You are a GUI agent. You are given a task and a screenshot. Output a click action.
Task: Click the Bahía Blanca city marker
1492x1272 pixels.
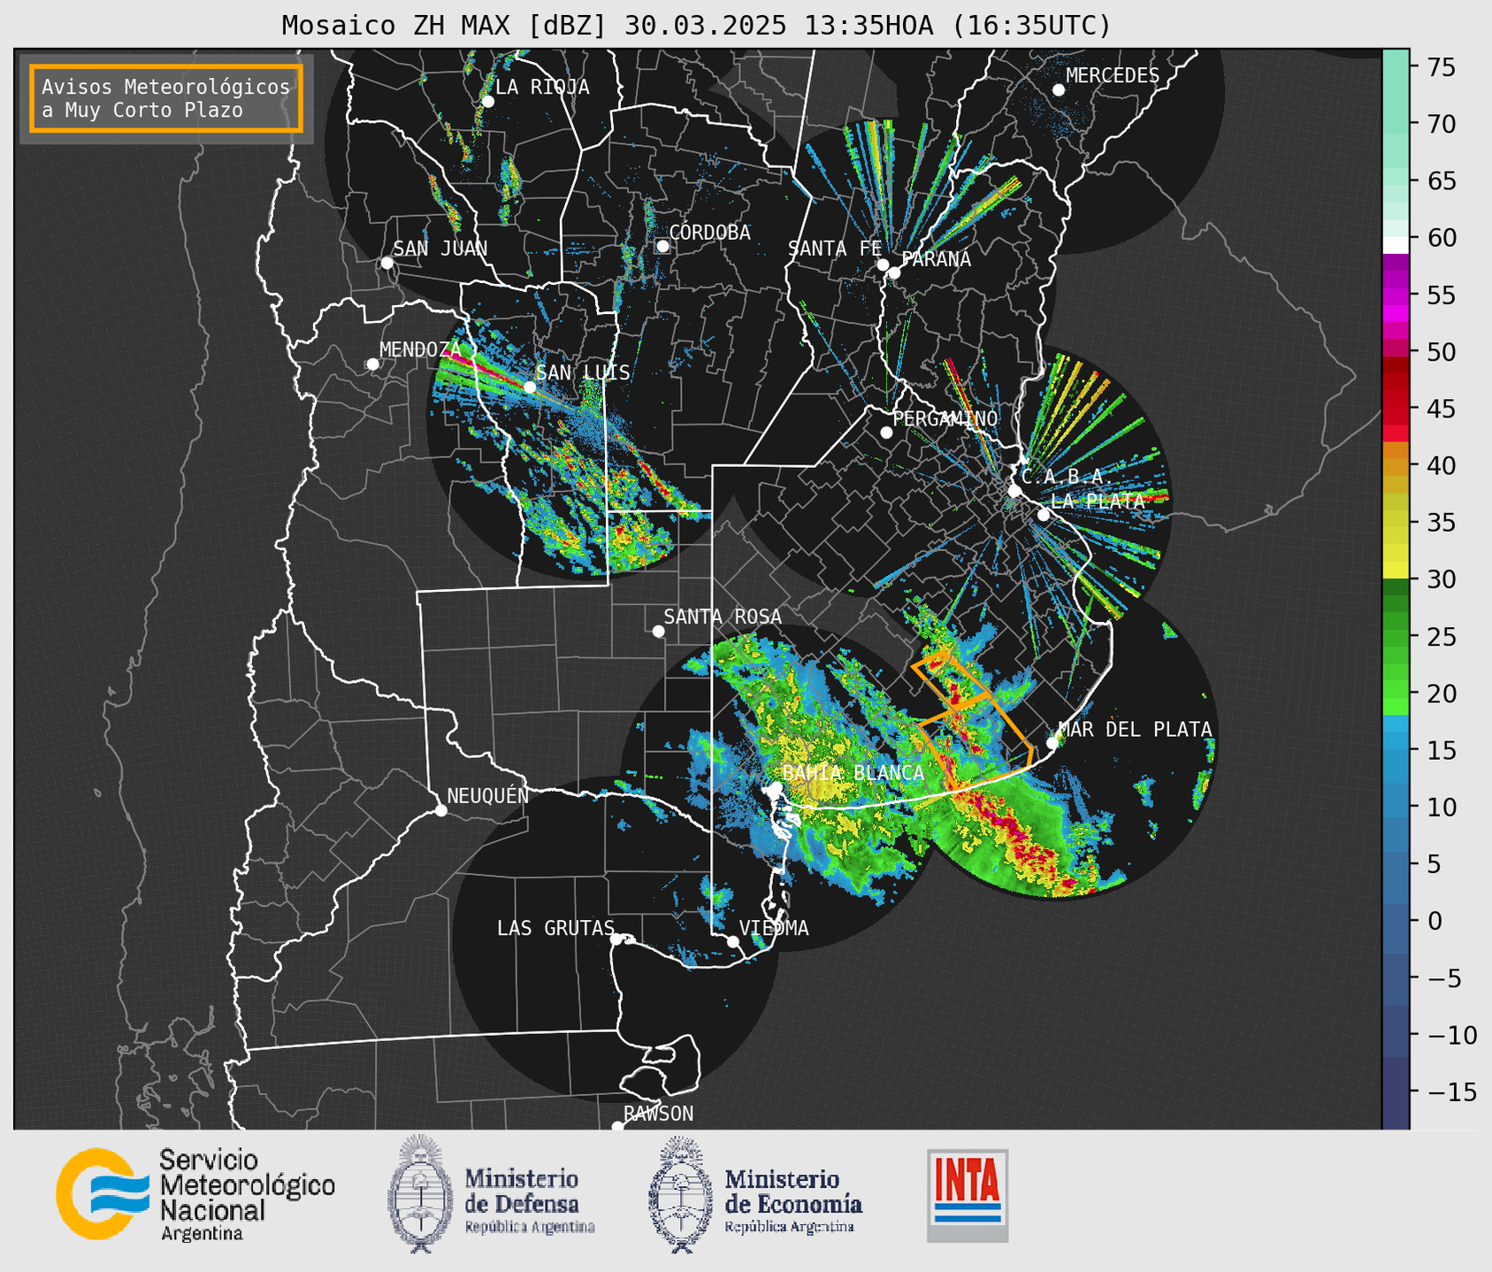click(x=776, y=787)
